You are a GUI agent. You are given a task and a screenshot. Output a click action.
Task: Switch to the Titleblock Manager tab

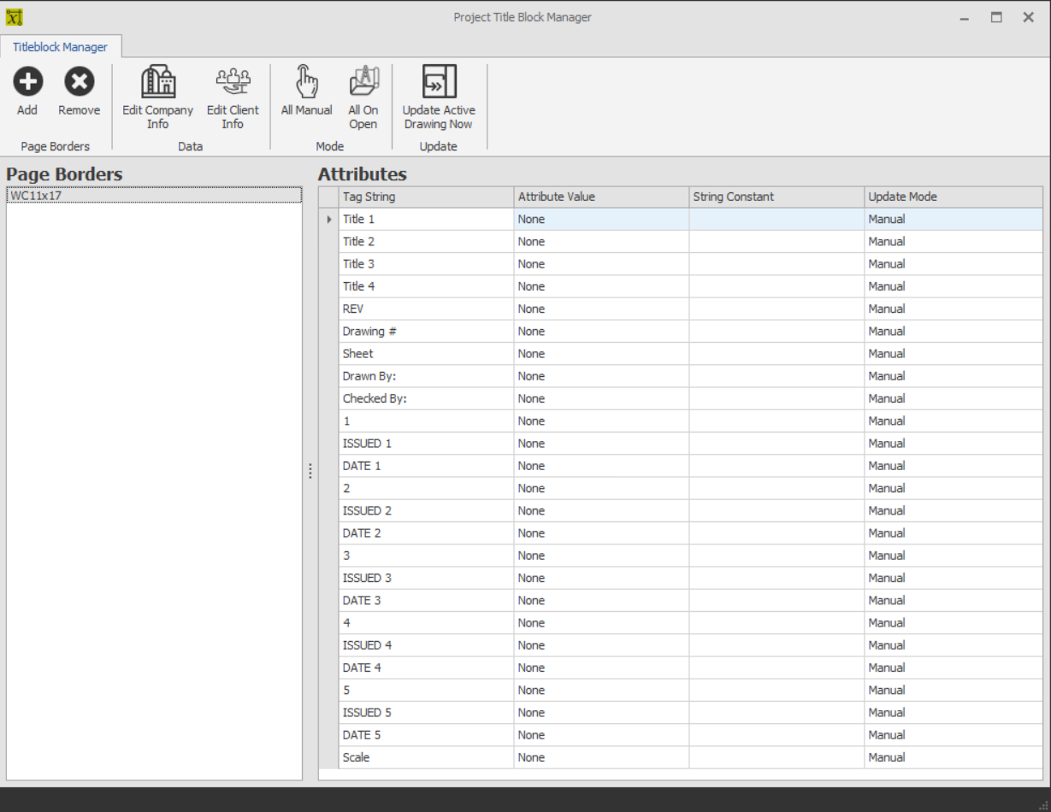pyautogui.click(x=60, y=47)
